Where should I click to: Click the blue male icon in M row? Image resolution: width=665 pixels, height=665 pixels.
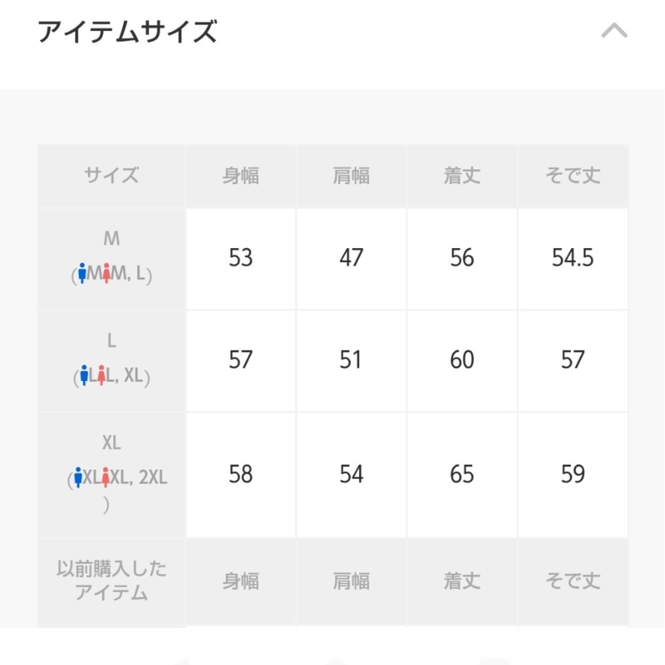(83, 273)
